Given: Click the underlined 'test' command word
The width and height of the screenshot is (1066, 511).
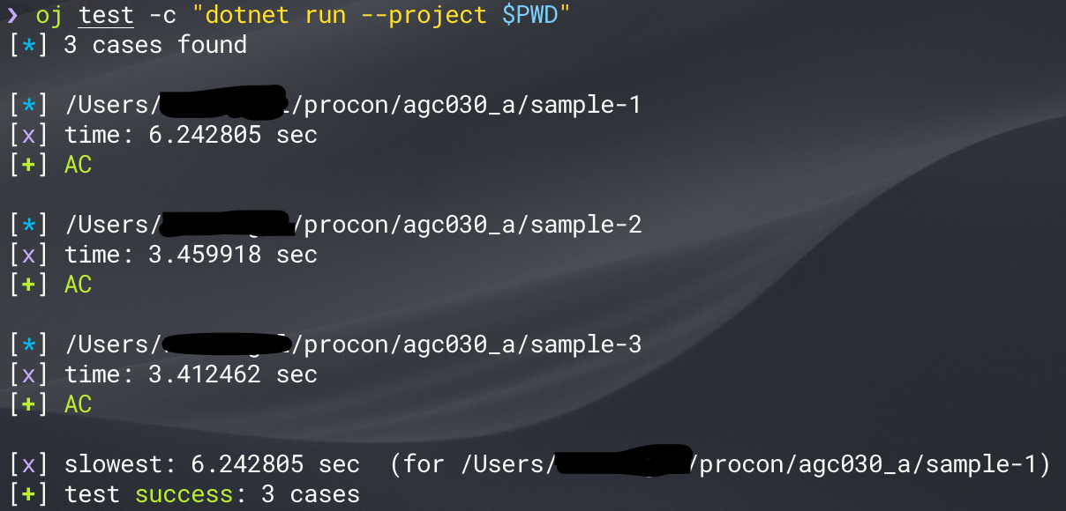Looking at the screenshot, I should (x=106, y=16).
